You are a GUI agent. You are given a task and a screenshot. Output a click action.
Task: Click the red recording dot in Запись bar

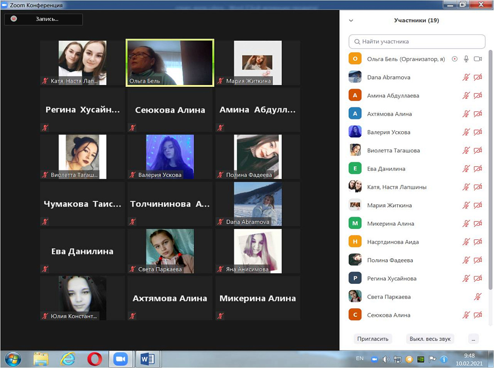(x=14, y=19)
